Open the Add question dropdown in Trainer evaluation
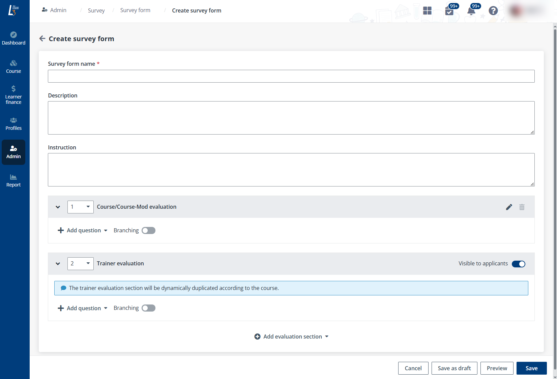Screen dimensions: 557x379 pyautogui.click(x=83, y=308)
